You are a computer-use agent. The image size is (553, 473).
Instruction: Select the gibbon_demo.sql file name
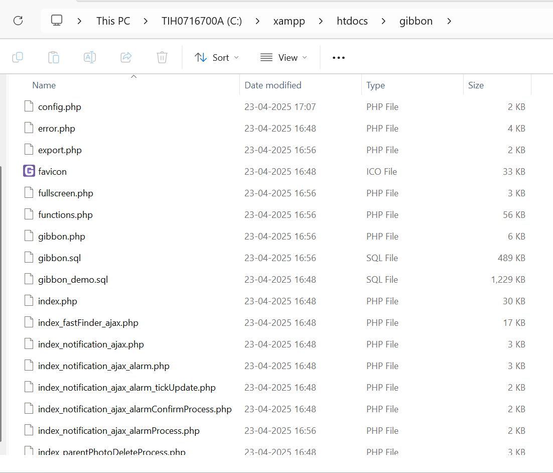[73, 279]
